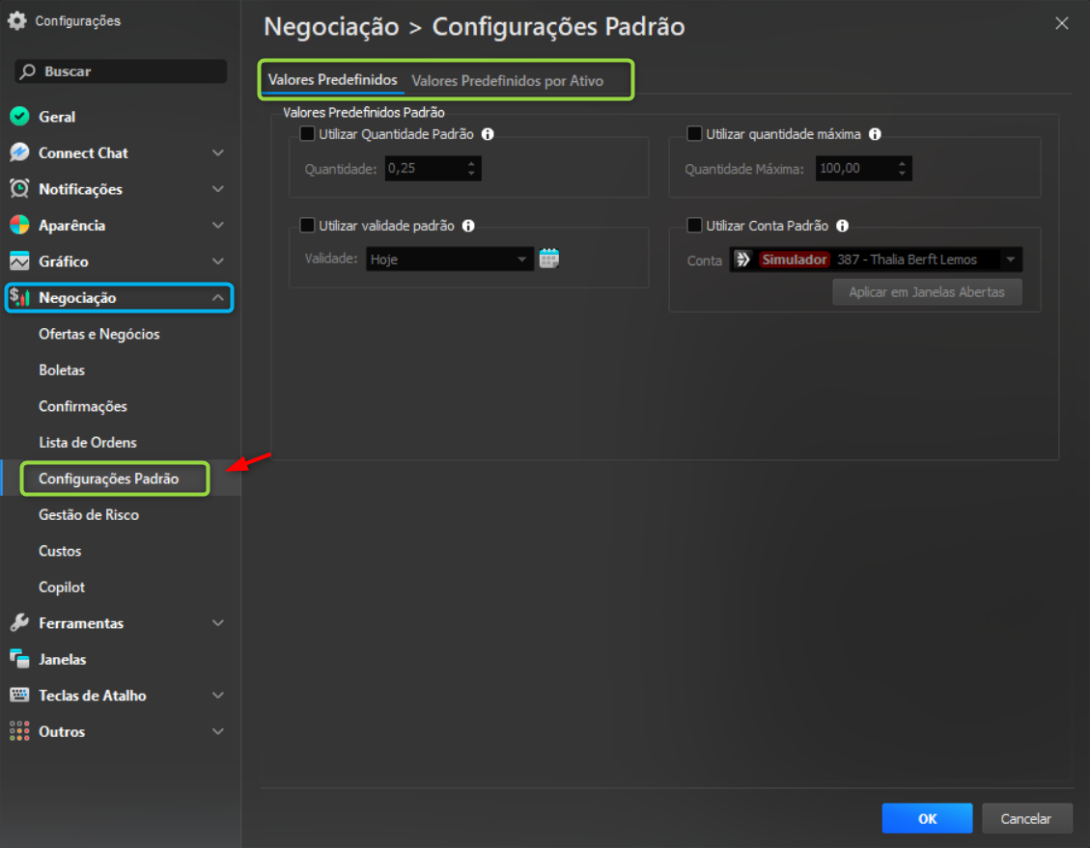Open Janelas settings in sidebar
The image size is (1090, 848).
coord(62,660)
